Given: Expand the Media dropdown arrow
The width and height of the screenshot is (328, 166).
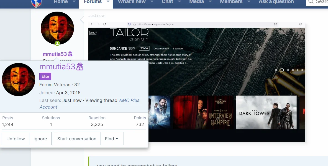Looking at the screenshot, I should tap(210, 2).
